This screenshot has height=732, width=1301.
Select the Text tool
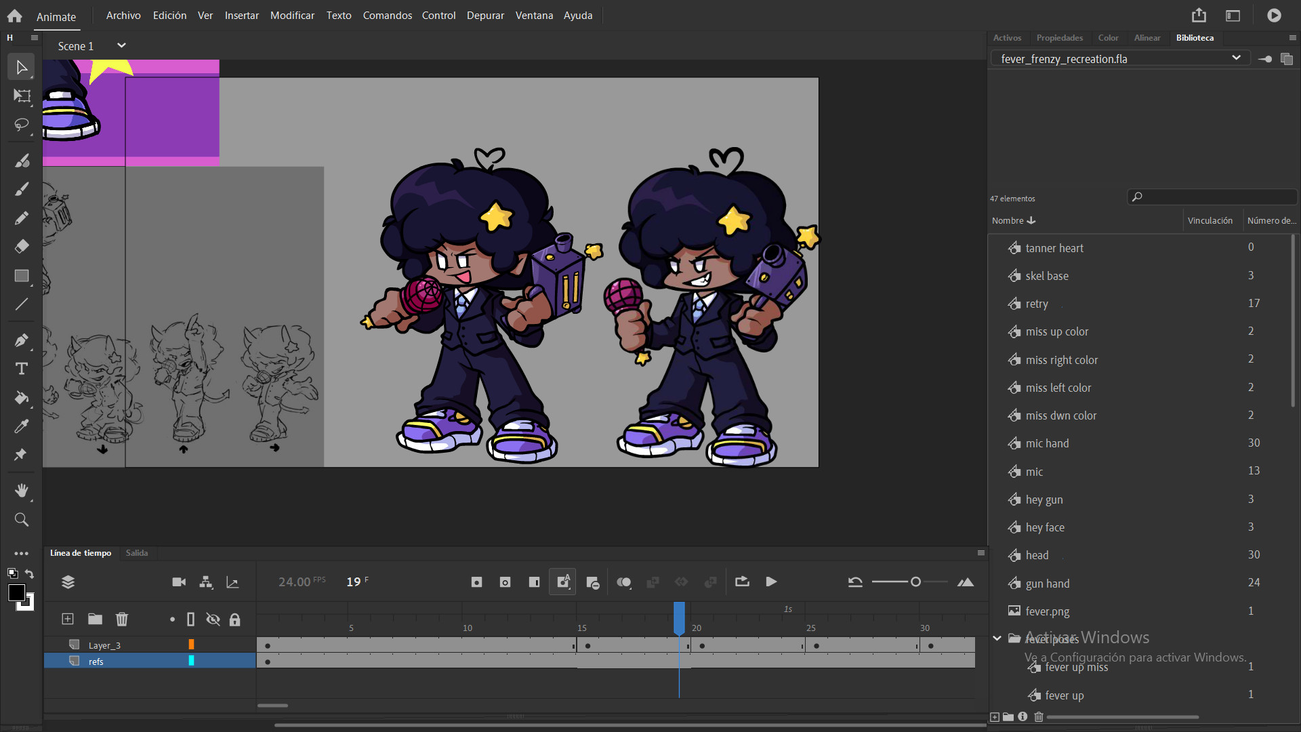[21, 369]
